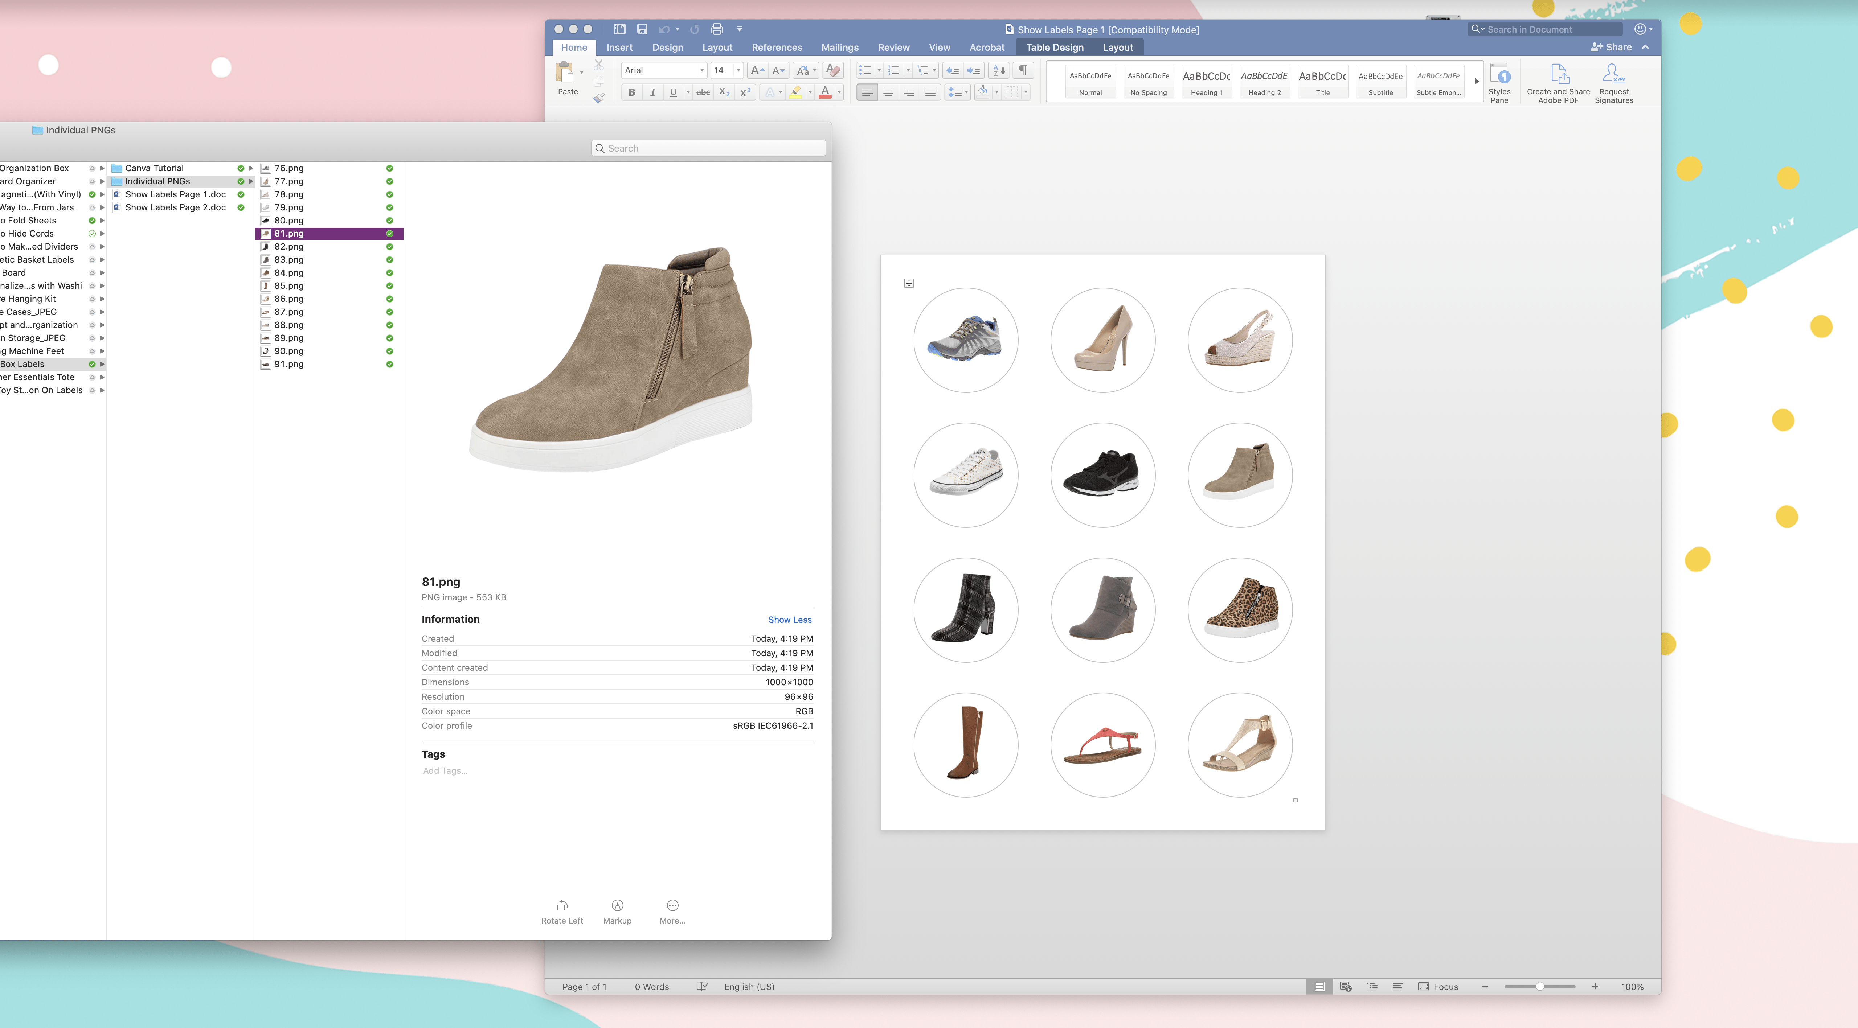Screen dimensions: 1858x1028
Task: Click the Bold formatting button
Action: [632, 92]
